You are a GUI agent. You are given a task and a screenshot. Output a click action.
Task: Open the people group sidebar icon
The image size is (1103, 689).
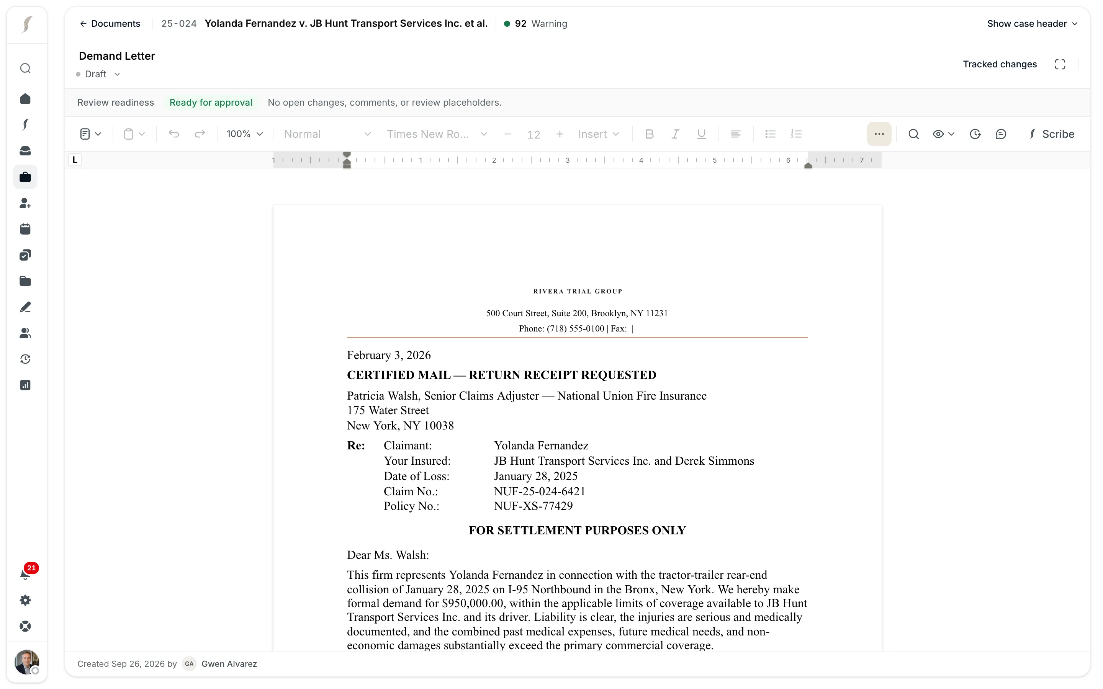pyautogui.click(x=26, y=333)
